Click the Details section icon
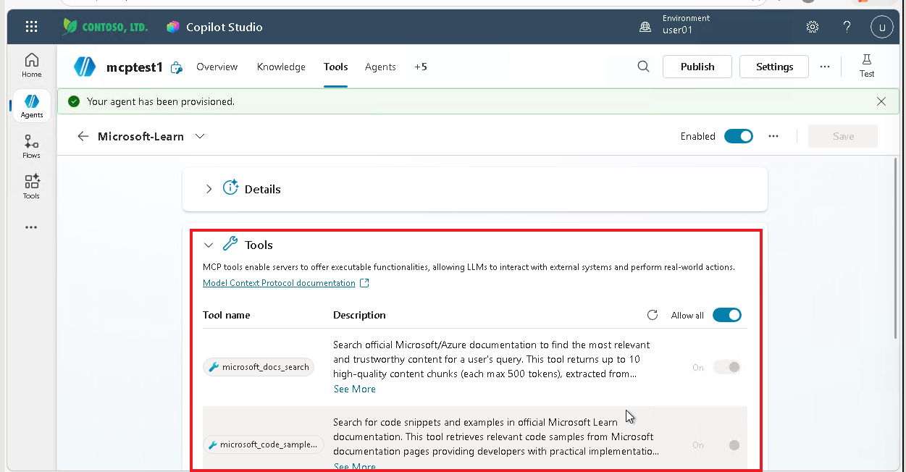This screenshot has width=906, height=472. pyautogui.click(x=230, y=188)
